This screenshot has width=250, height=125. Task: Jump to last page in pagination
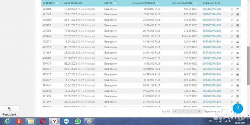pyautogui.click(x=199, y=111)
